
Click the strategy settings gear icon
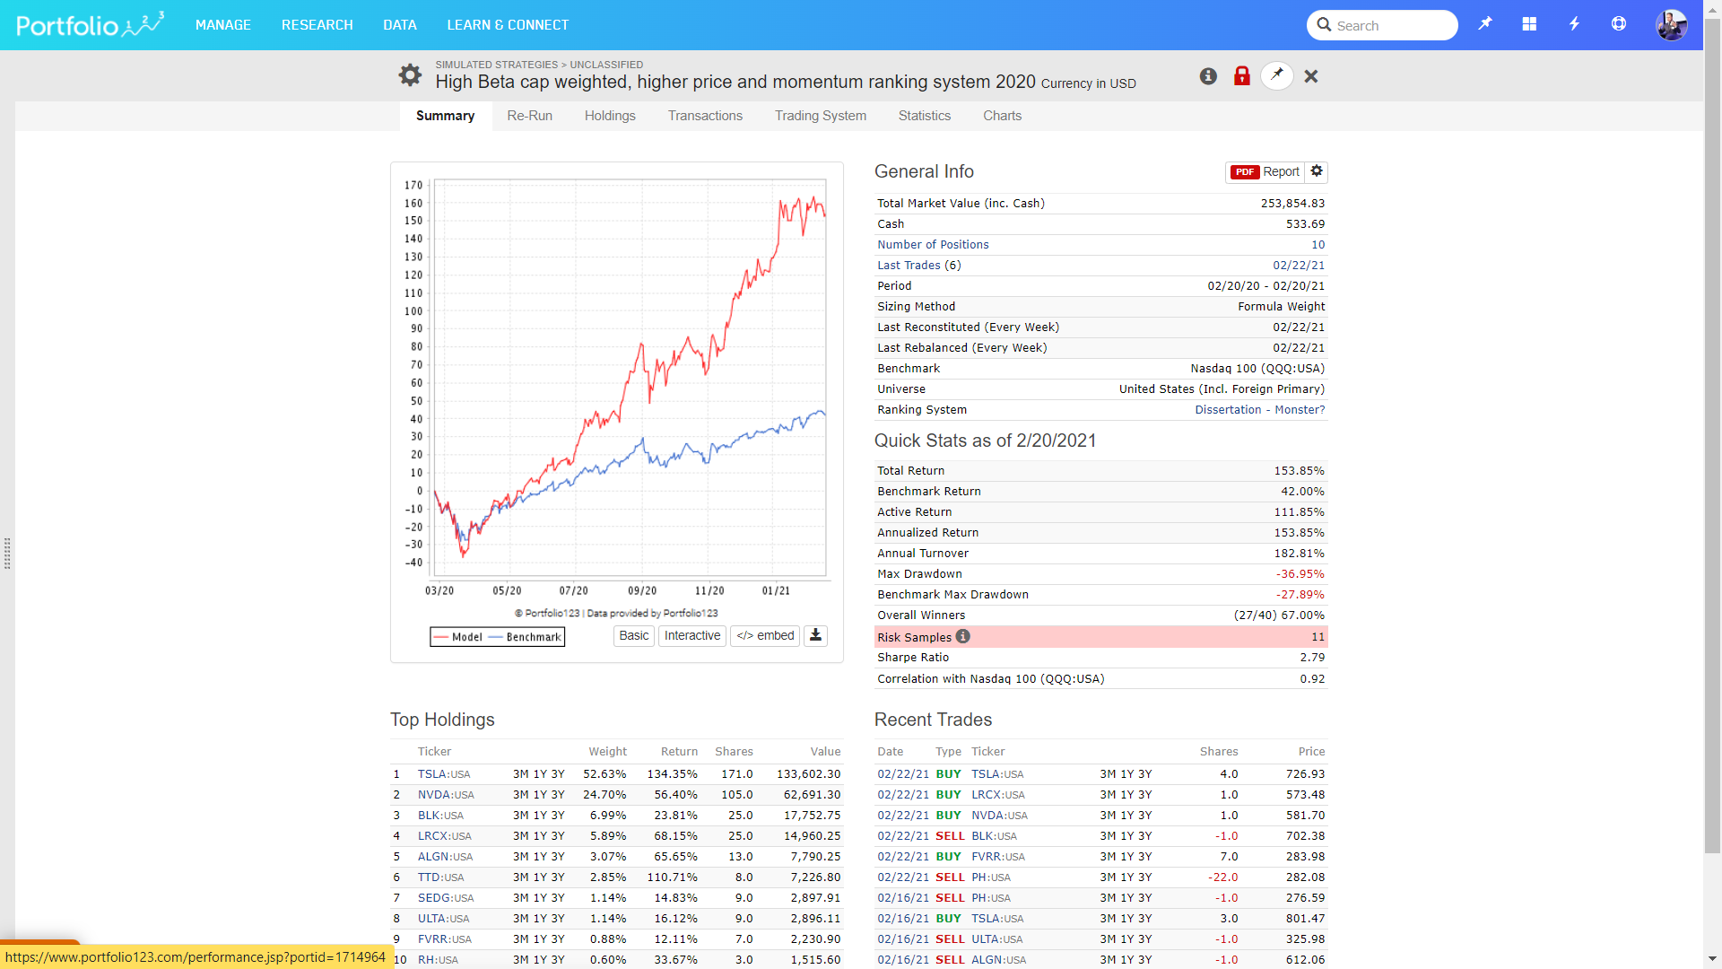[410, 75]
